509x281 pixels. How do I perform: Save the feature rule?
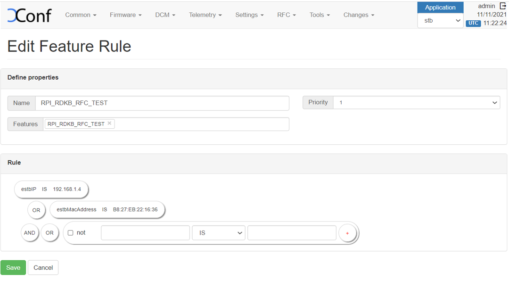point(13,268)
